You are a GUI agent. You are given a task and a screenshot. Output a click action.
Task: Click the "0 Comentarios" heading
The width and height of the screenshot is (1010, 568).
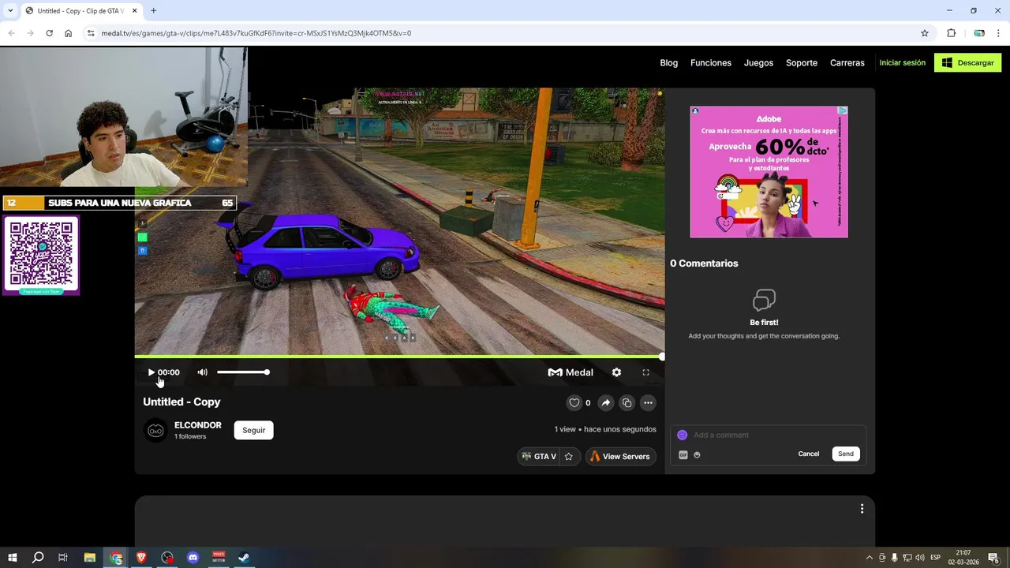tap(704, 263)
